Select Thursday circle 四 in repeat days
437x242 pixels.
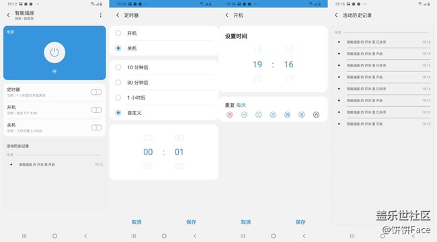pyautogui.click(x=287, y=114)
